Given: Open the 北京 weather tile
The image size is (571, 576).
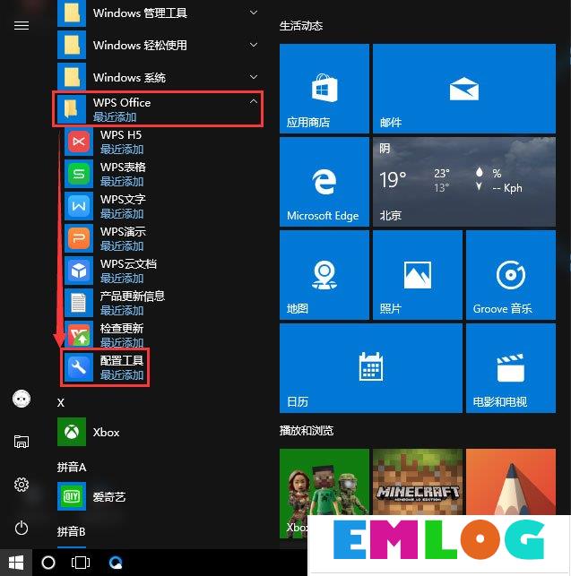Looking at the screenshot, I should (464, 182).
